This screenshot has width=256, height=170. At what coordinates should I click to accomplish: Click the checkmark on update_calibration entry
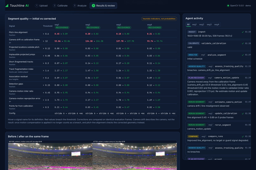click(x=243, y=114)
